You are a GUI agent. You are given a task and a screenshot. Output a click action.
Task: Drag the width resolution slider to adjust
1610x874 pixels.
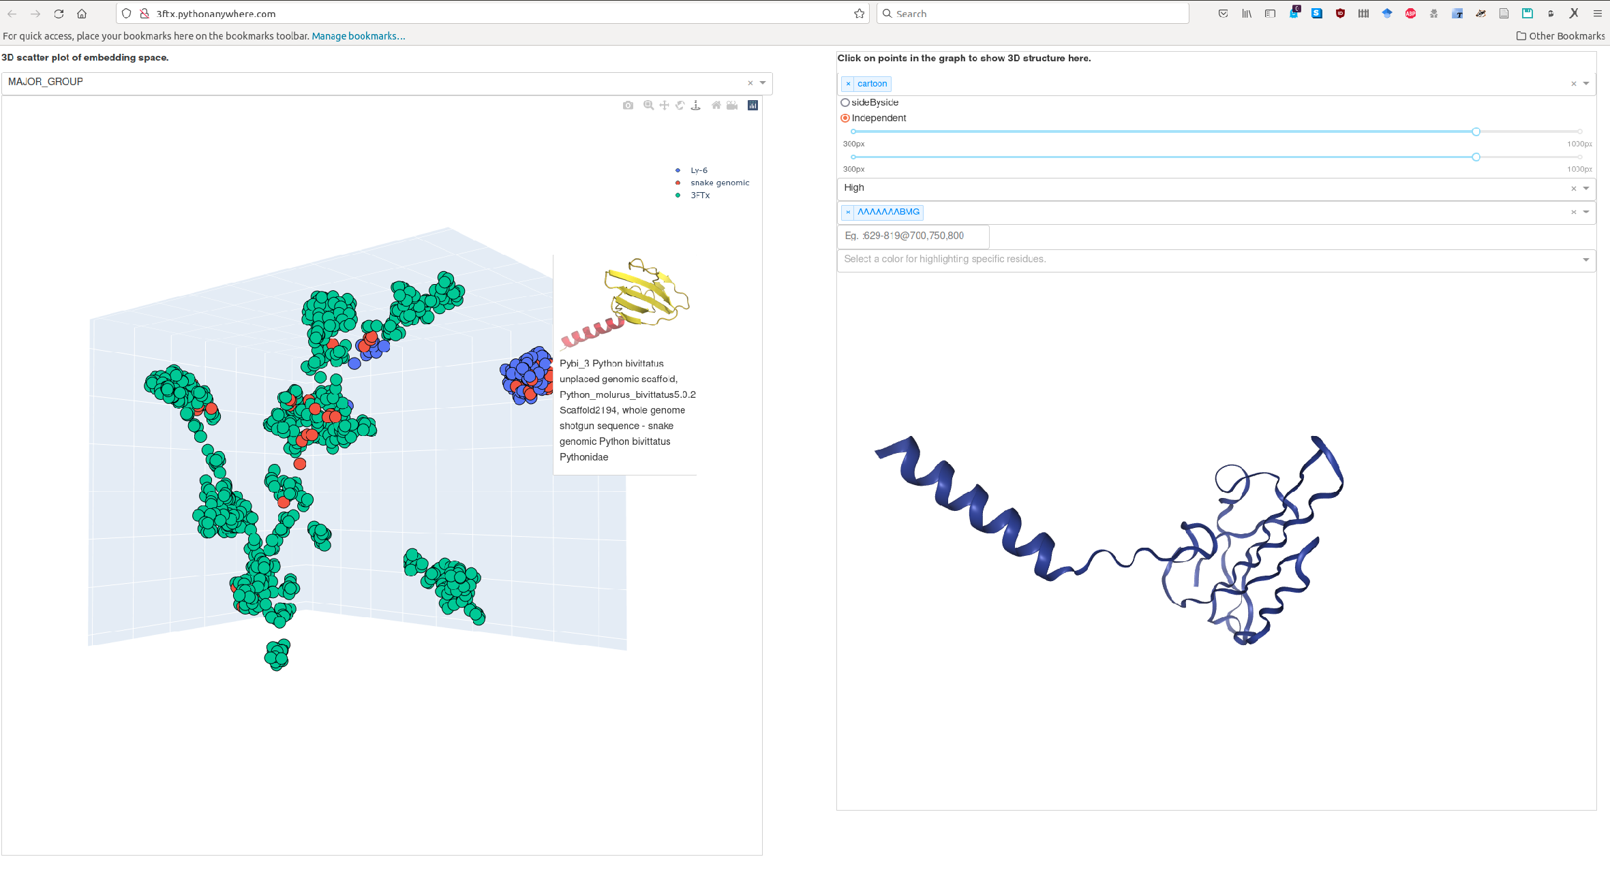pyautogui.click(x=1474, y=131)
